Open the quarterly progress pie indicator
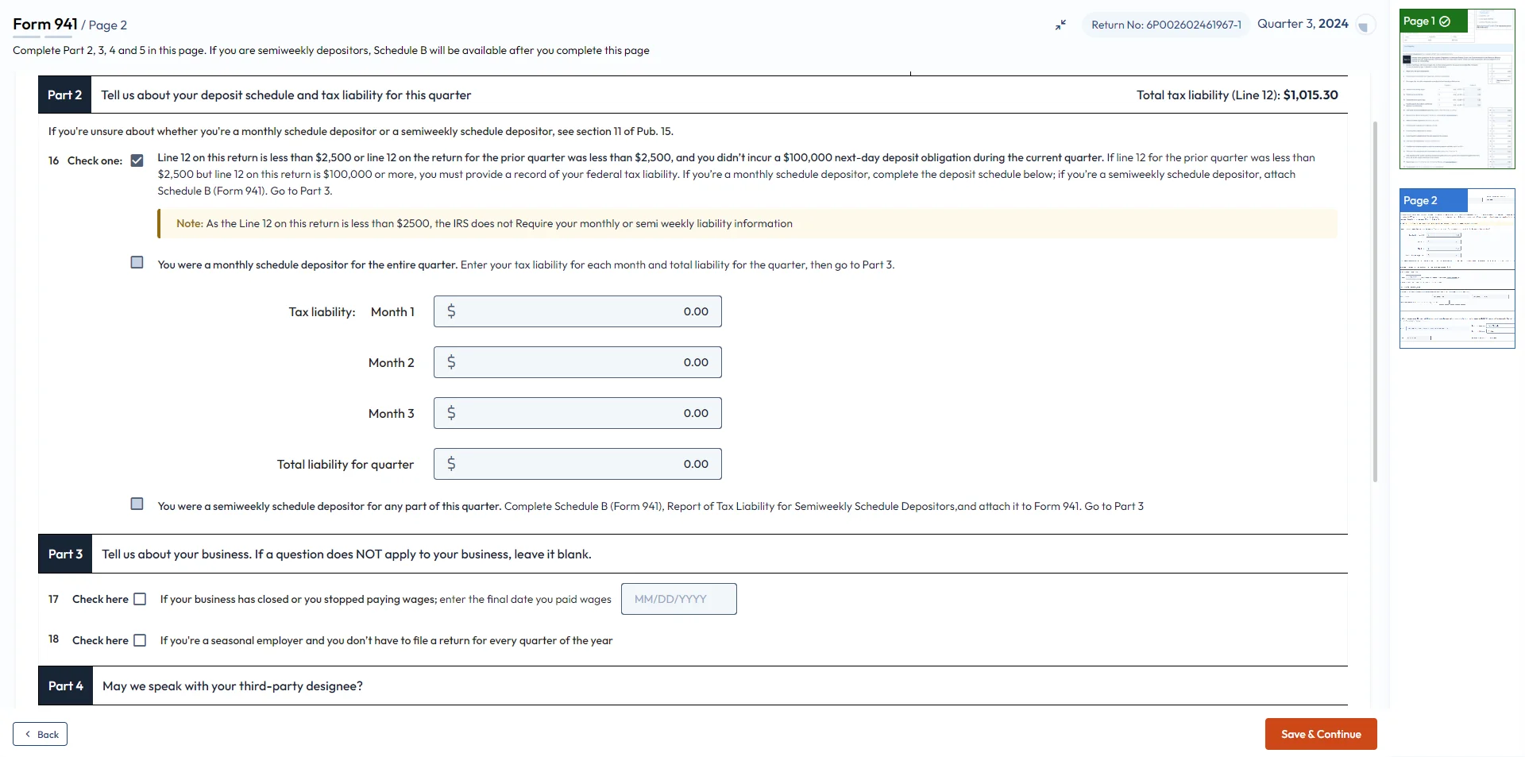This screenshot has width=1525, height=757. (1365, 25)
